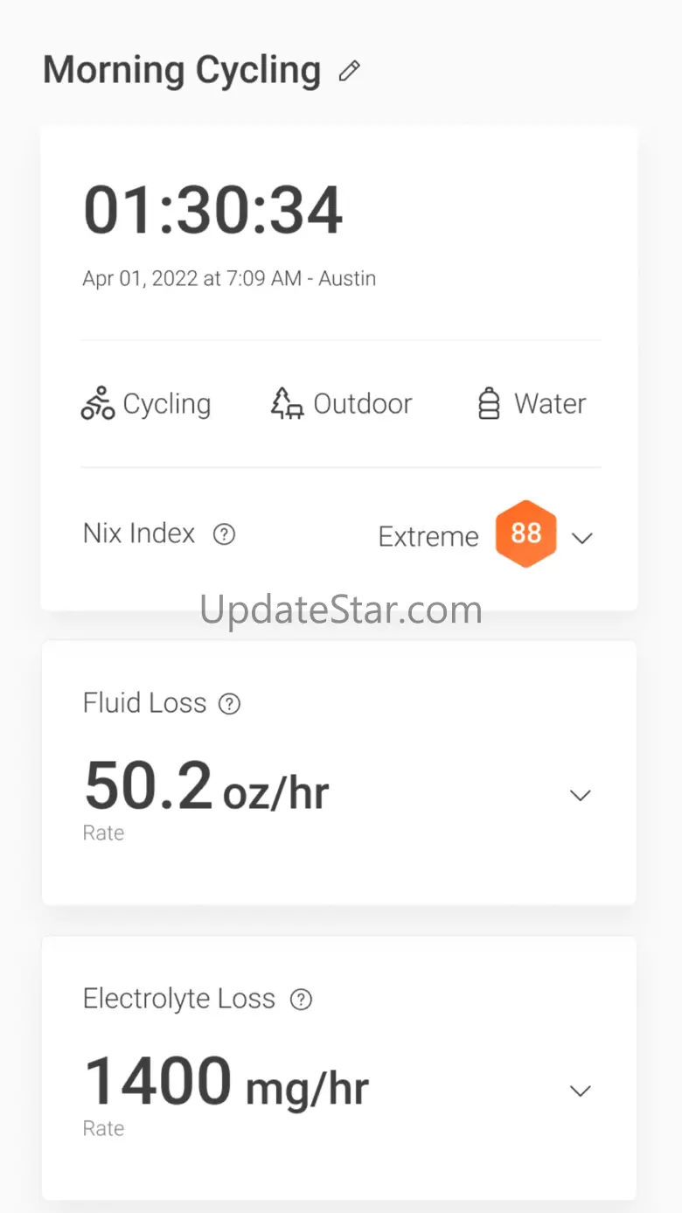Click the 50.2 oz/hr fluid rate value
Screen dimensions: 682x1213
[206, 785]
